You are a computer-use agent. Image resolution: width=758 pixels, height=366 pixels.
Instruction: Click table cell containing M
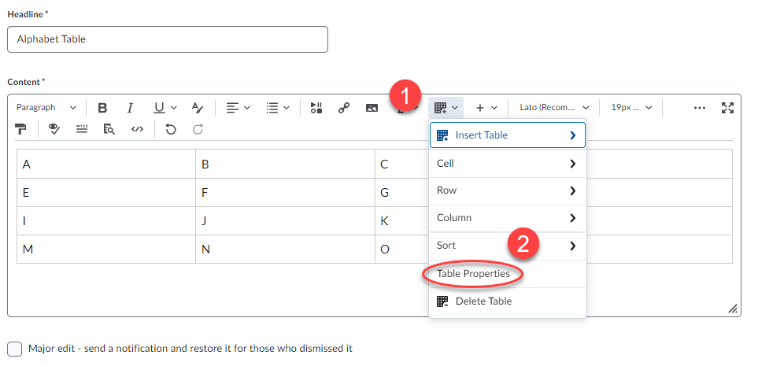(106, 250)
